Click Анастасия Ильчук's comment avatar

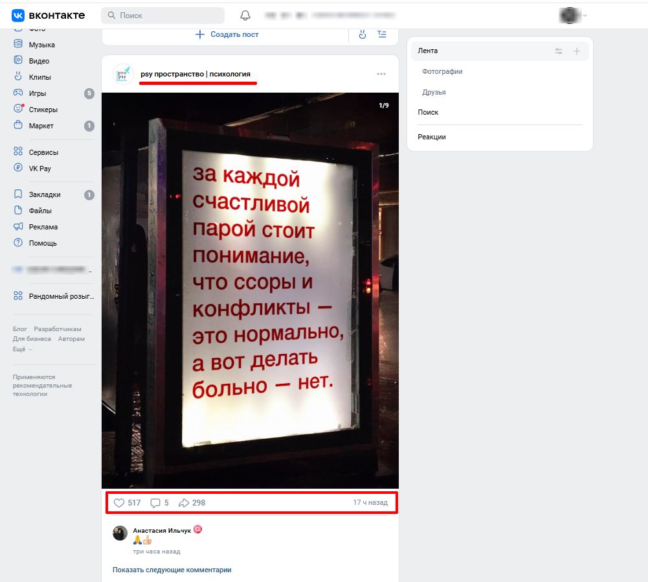(120, 533)
